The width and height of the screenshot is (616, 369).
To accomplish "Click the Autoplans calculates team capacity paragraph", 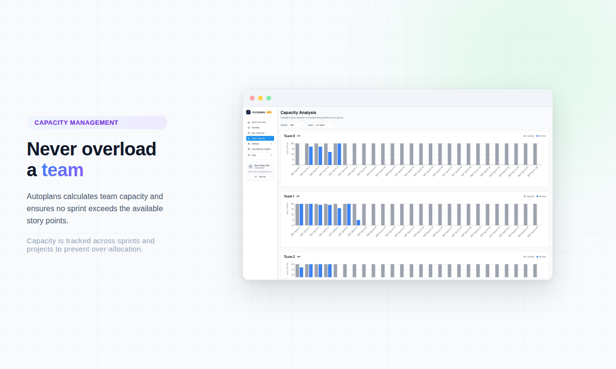I will [x=95, y=208].
